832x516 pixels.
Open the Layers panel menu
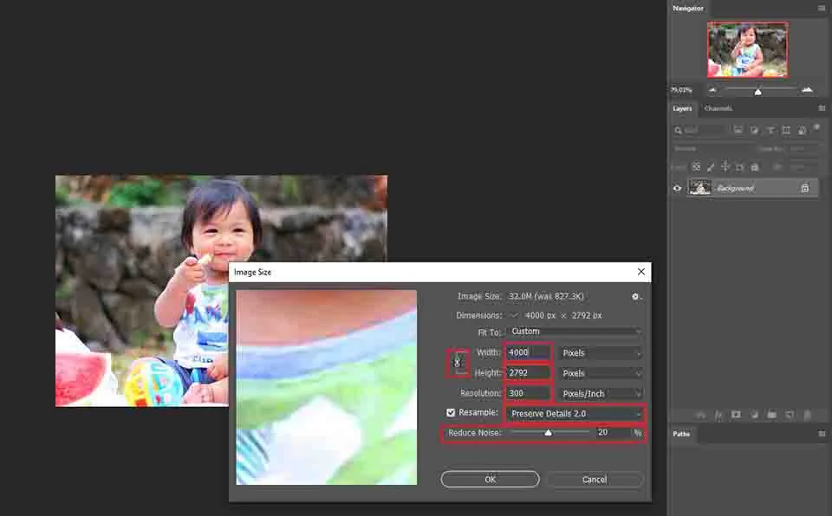822,108
